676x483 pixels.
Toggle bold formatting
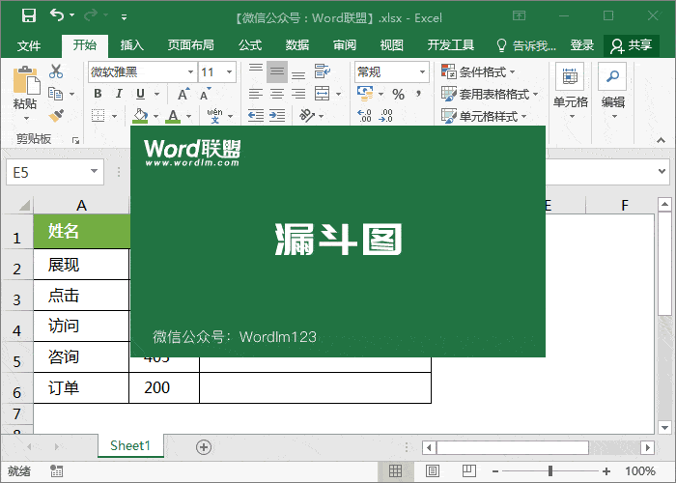[98, 94]
